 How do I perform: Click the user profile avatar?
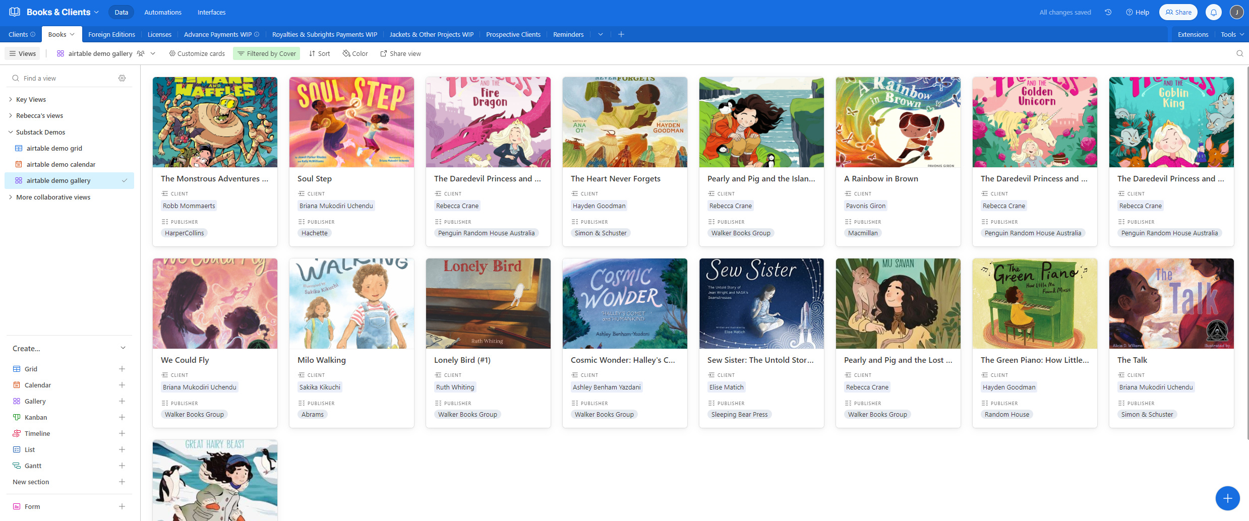[1236, 12]
